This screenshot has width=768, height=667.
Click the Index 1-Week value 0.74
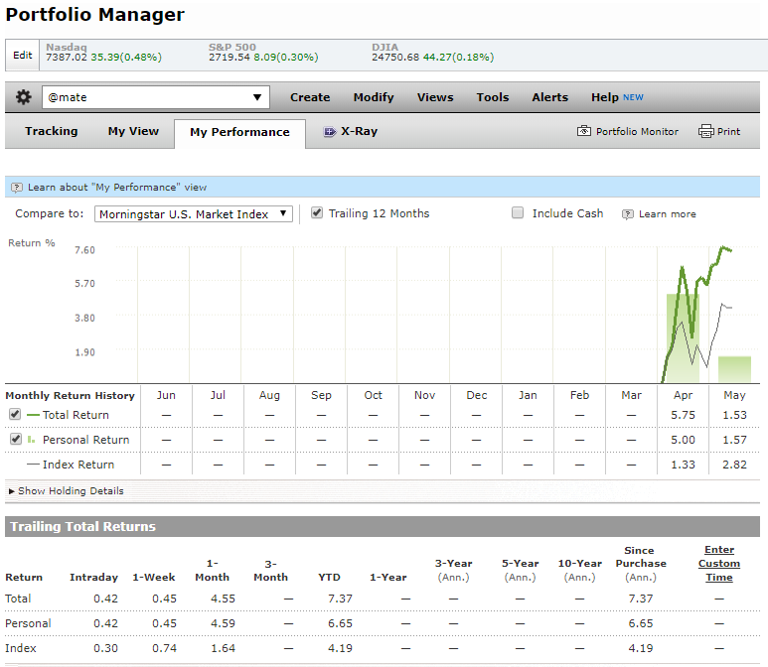(164, 648)
